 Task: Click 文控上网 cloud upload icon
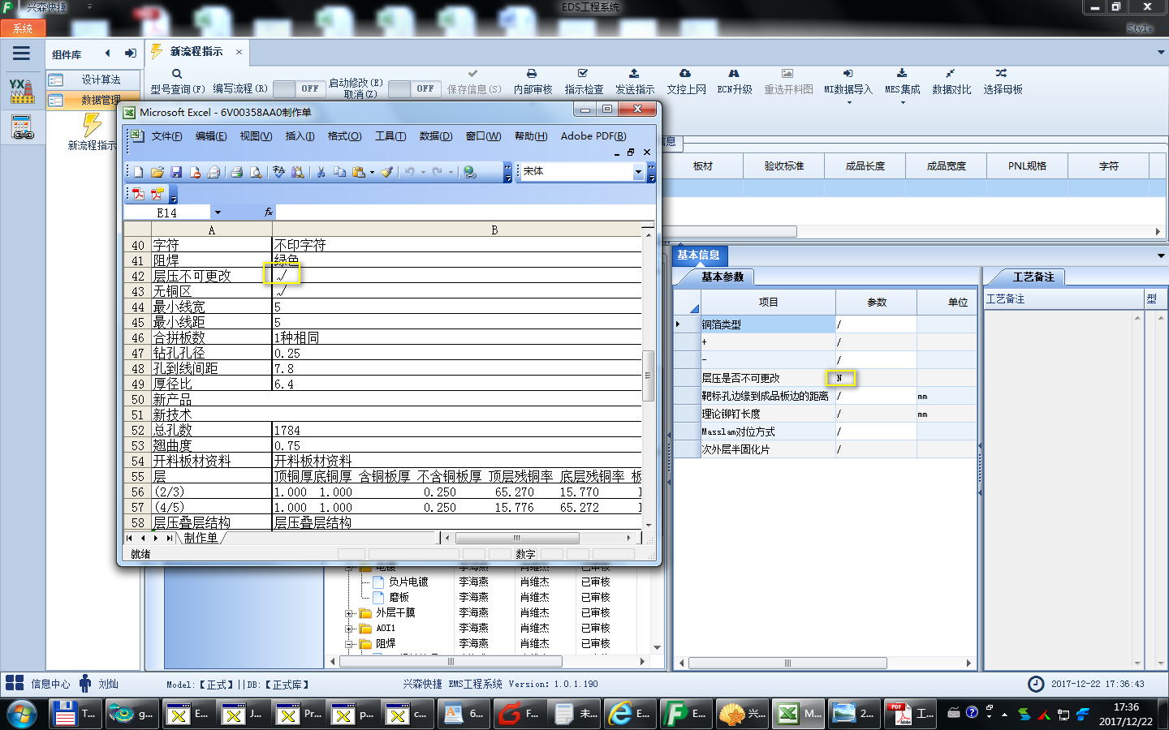685,73
